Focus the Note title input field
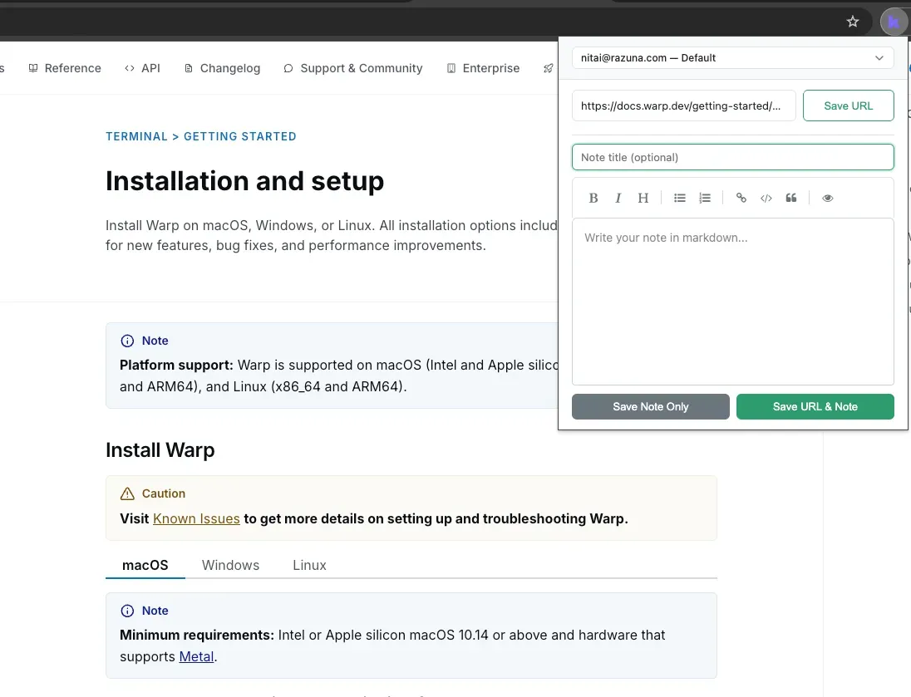The width and height of the screenshot is (911, 697). (732, 157)
